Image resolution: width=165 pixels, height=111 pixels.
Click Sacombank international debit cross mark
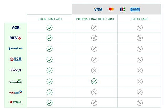(94, 49)
